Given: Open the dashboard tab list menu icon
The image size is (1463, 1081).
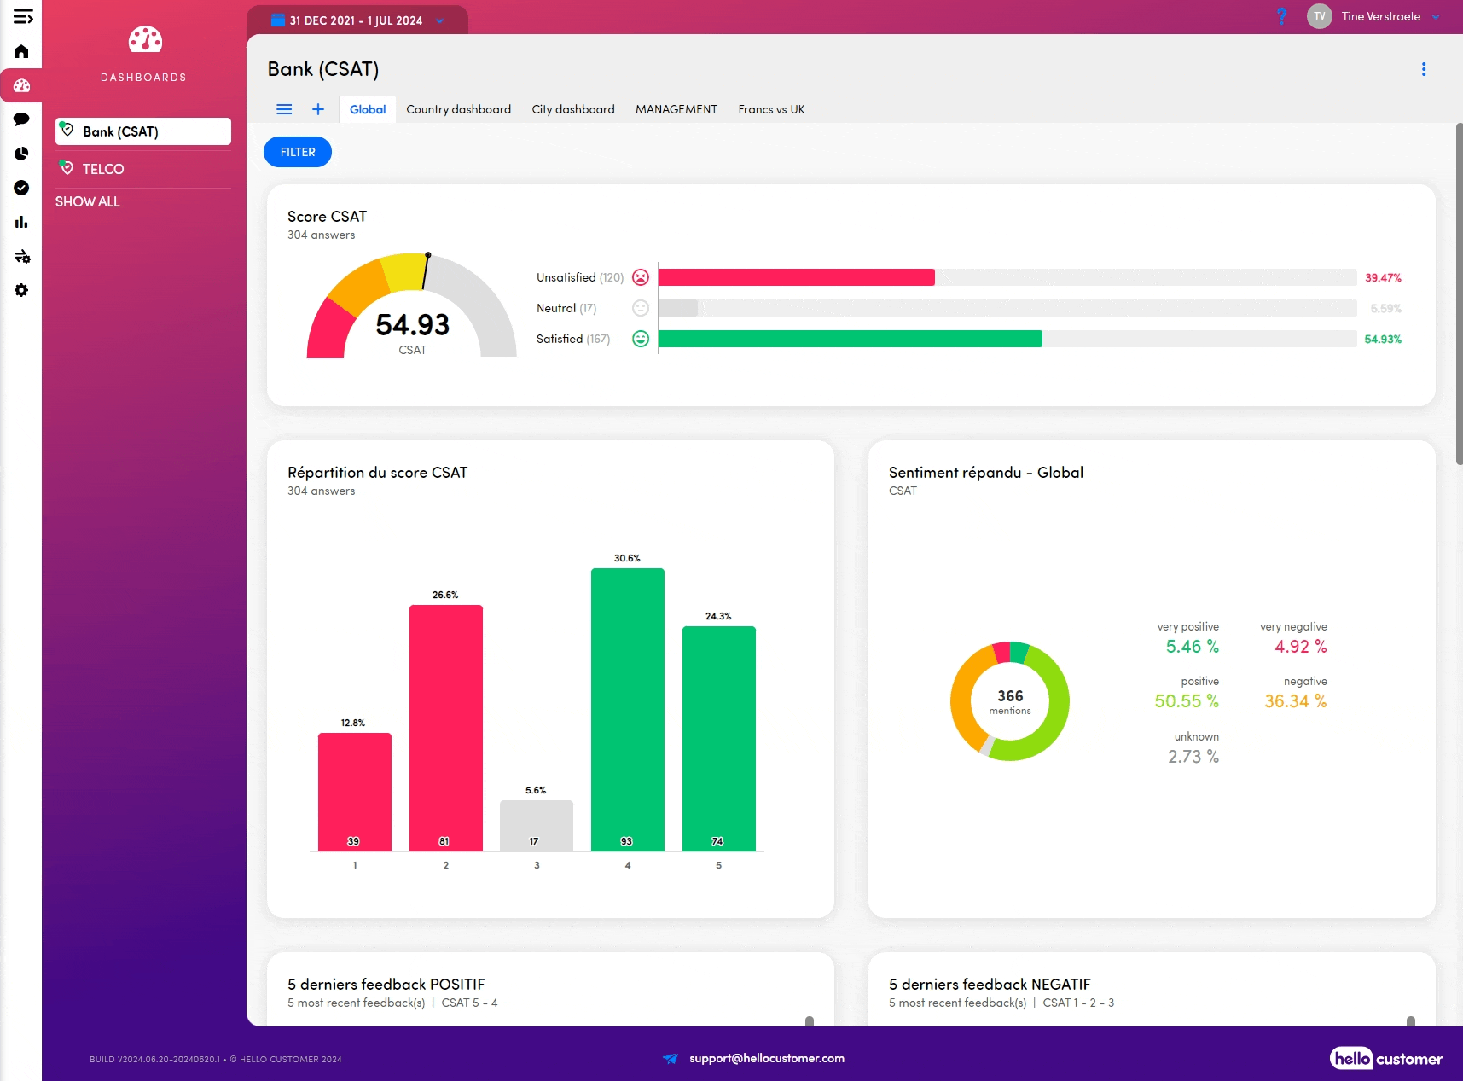Looking at the screenshot, I should (284, 109).
